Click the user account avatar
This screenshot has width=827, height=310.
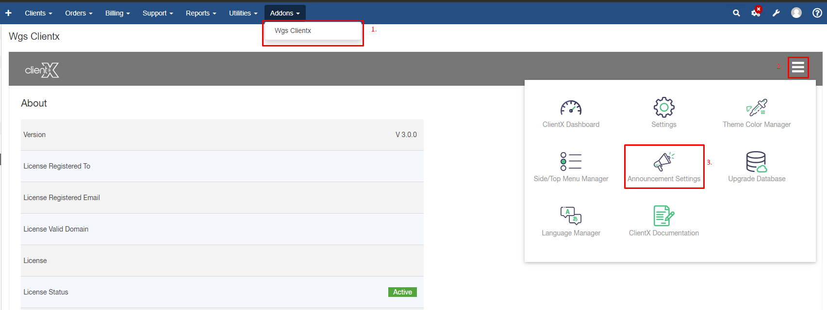(796, 13)
